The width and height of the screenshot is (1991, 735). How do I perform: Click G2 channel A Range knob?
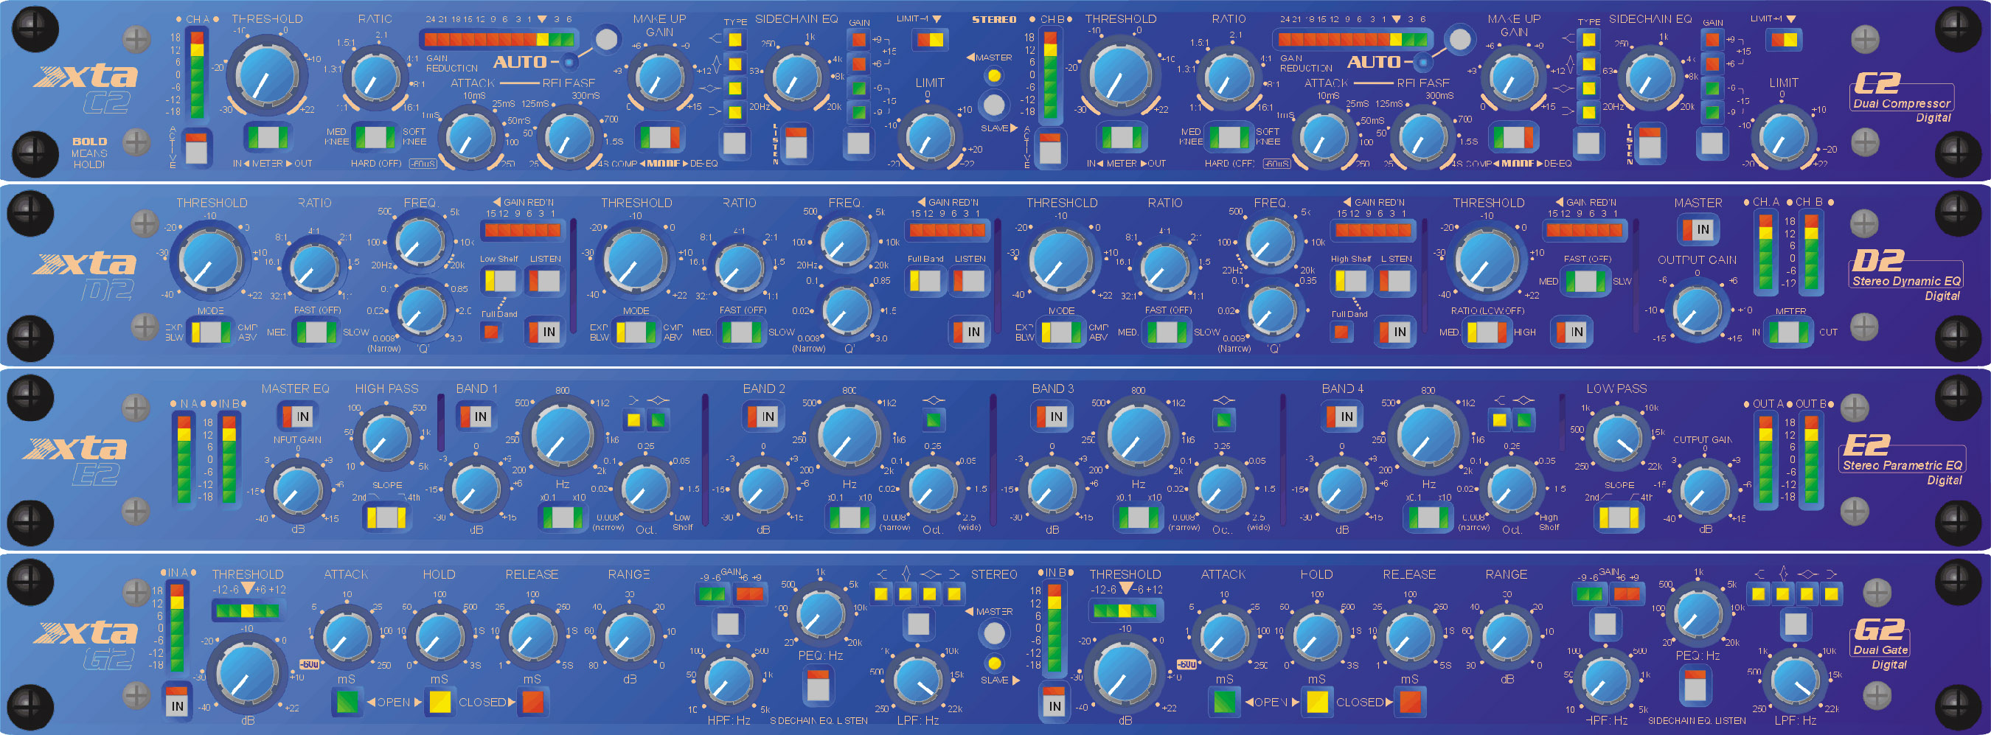[629, 637]
